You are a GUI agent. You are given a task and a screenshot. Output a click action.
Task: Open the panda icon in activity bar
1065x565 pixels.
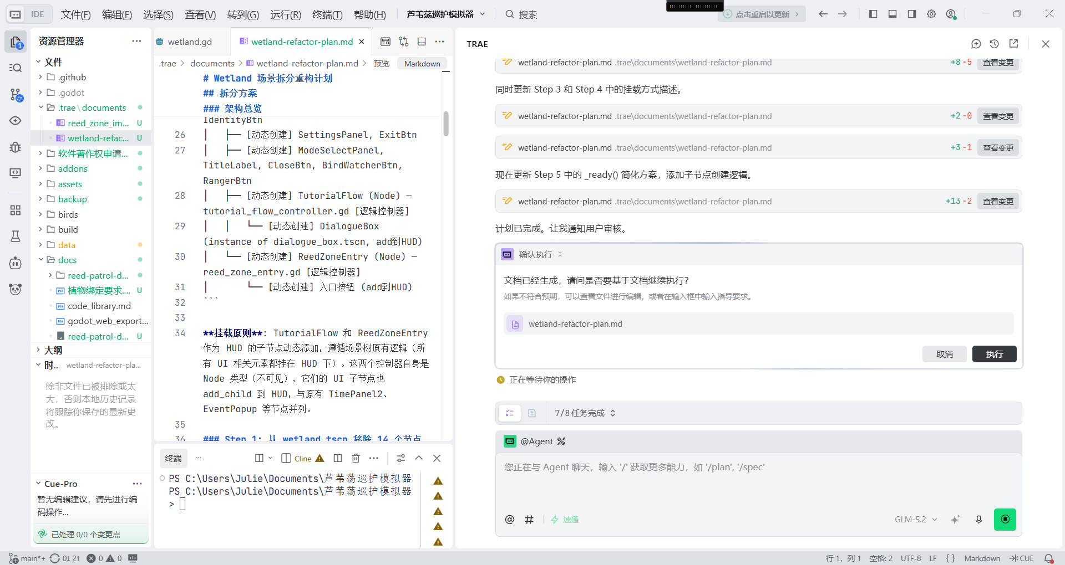pyautogui.click(x=16, y=289)
